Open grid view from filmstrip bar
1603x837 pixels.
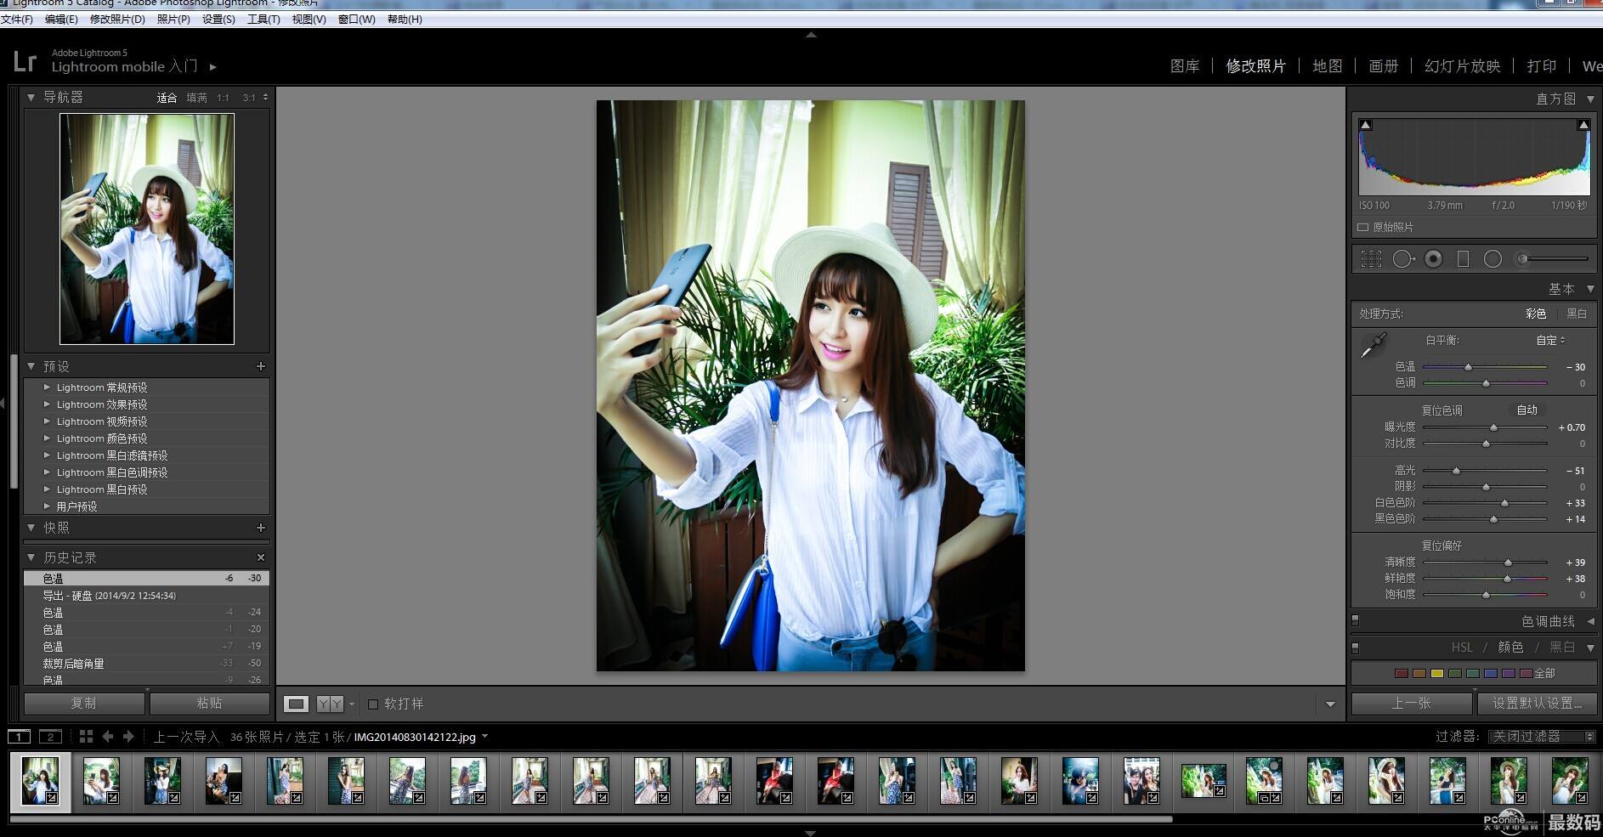click(x=86, y=737)
